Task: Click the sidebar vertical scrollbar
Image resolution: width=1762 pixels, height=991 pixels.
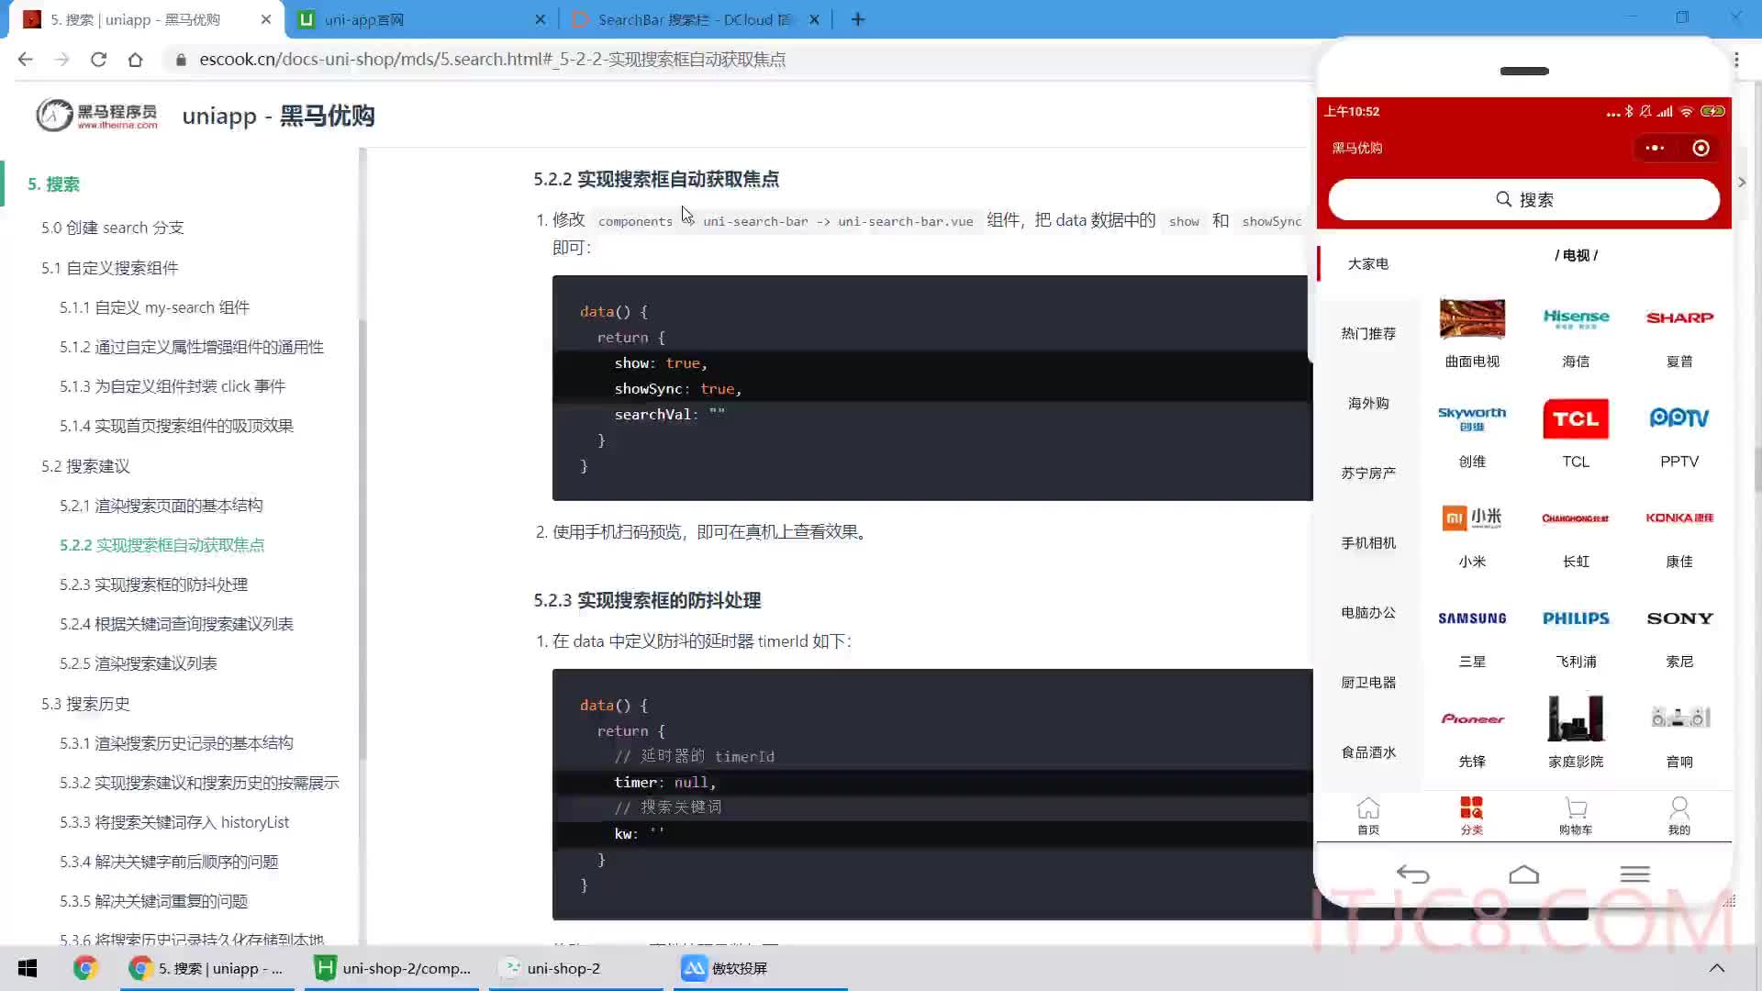Action: coord(362,541)
